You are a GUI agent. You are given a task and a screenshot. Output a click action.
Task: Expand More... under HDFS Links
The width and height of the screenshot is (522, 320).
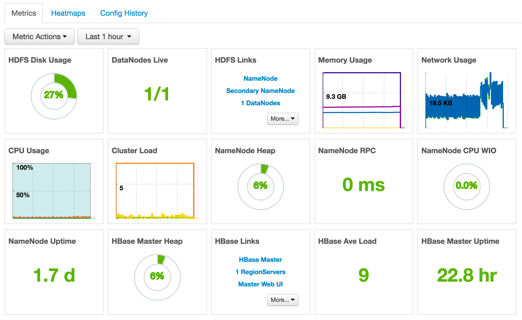[282, 119]
